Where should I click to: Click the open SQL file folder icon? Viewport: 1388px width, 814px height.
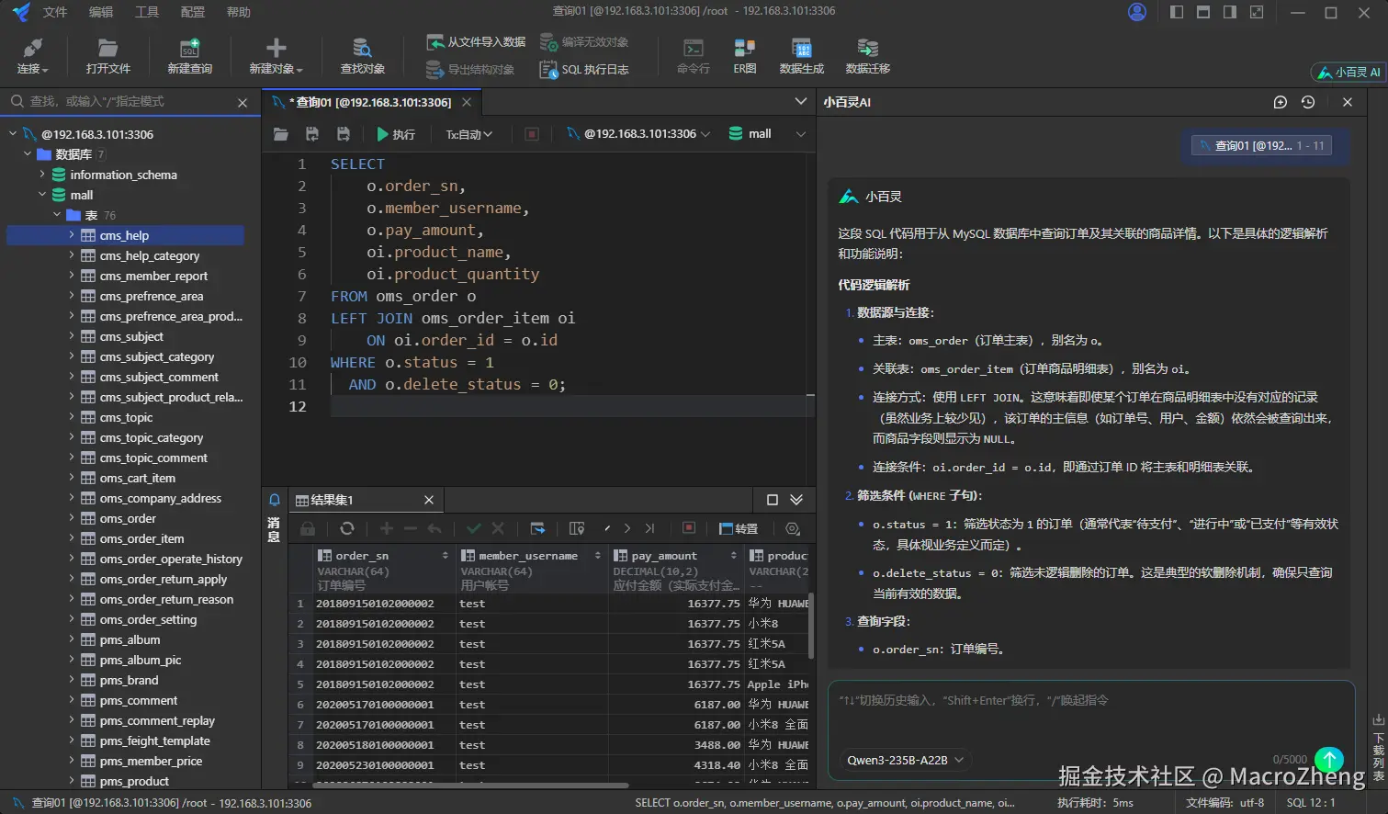(x=281, y=134)
